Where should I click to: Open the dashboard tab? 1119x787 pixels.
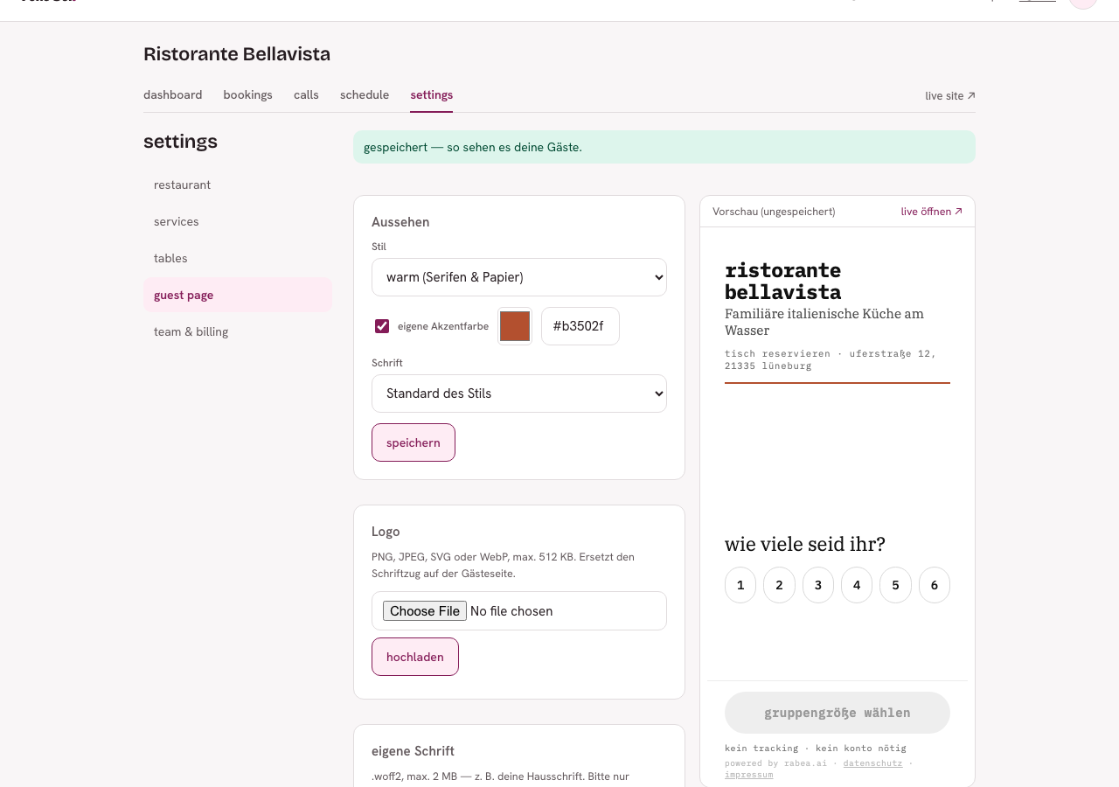[172, 94]
